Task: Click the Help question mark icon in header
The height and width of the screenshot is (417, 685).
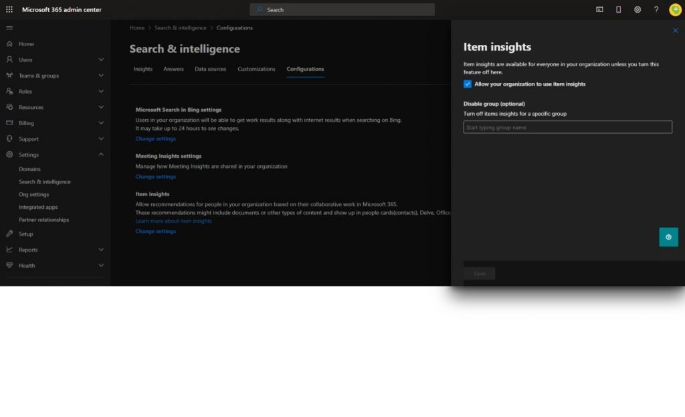Action: tap(656, 9)
